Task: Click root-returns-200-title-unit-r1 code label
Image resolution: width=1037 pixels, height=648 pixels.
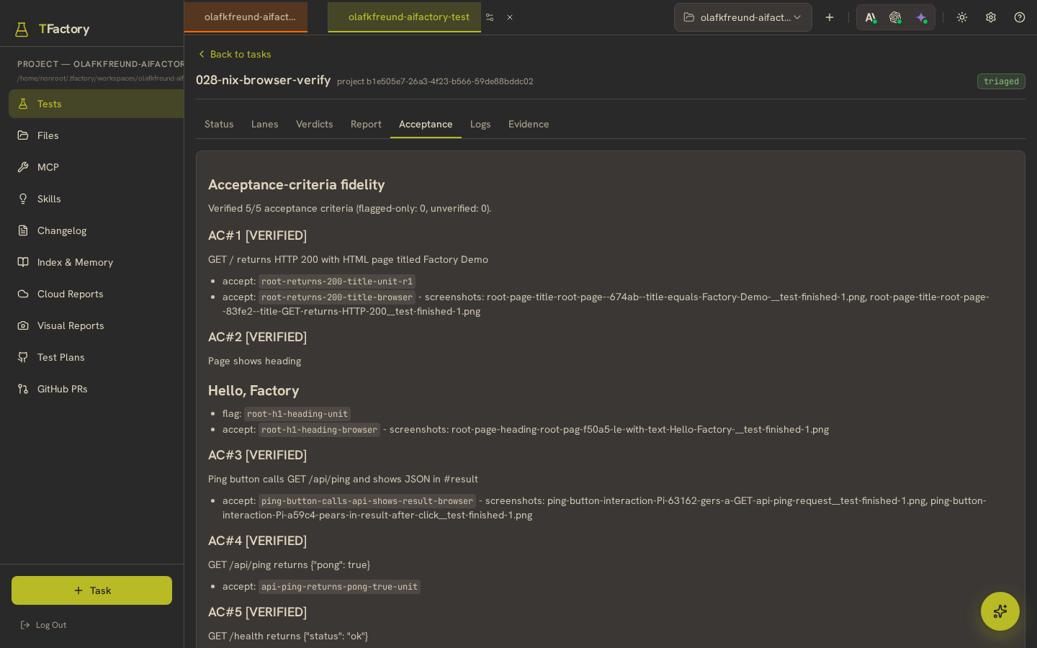Action: 337,282
